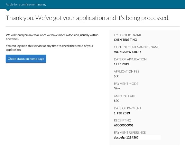This screenshot has height=152, width=185.
Task: Click the CONFINEMENT NANNY'S NAME label
Action: pos(136,47)
